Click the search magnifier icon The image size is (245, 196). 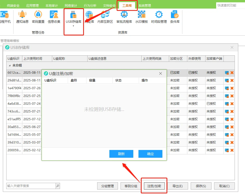pos(58,186)
